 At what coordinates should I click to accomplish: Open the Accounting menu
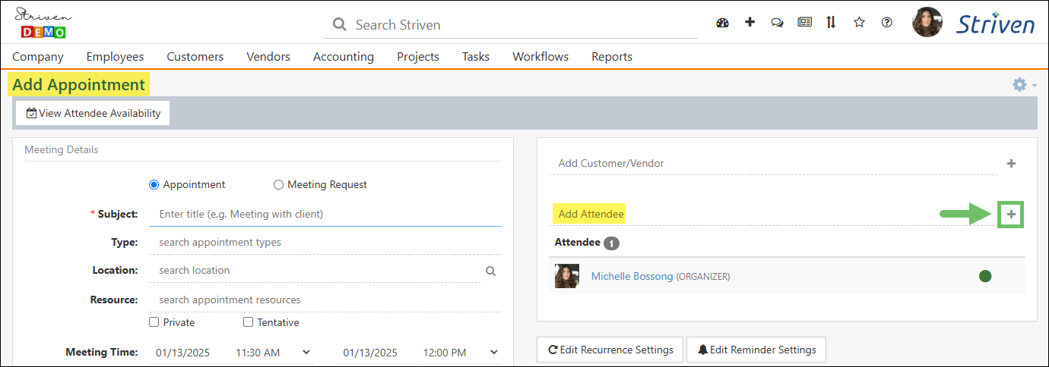[344, 56]
